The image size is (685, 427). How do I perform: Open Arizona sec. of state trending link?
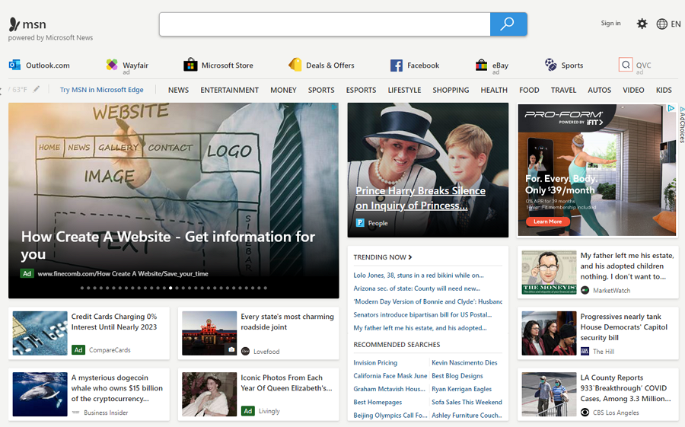click(417, 288)
